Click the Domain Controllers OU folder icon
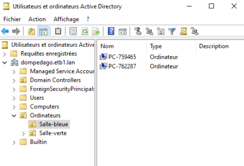The width and height of the screenshot is (244, 166). (23, 80)
